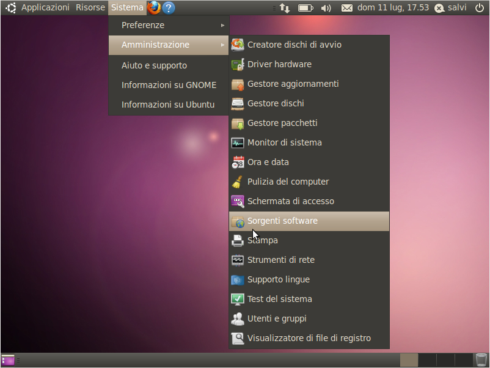Select Aiuto e supporto
The width and height of the screenshot is (490, 368).
pos(169,65)
